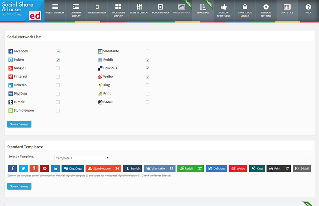Save changes for Social Network List
This screenshot has height=206, width=319.
19,124
